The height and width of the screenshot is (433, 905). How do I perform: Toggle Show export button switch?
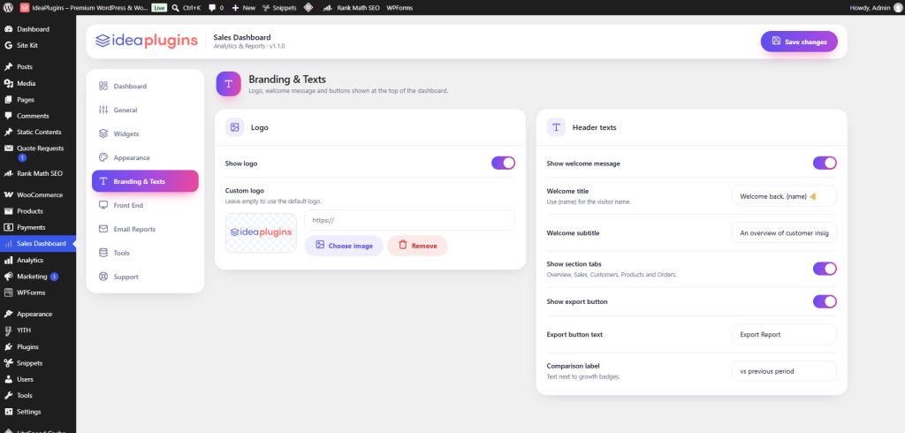(x=825, y=301)
